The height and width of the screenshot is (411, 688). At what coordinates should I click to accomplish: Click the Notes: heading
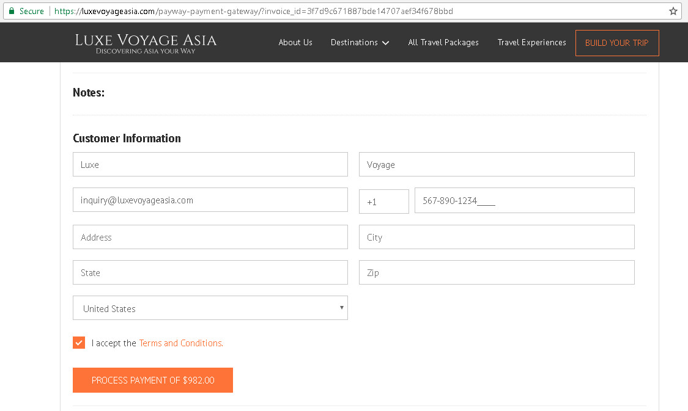click(89, 92)
